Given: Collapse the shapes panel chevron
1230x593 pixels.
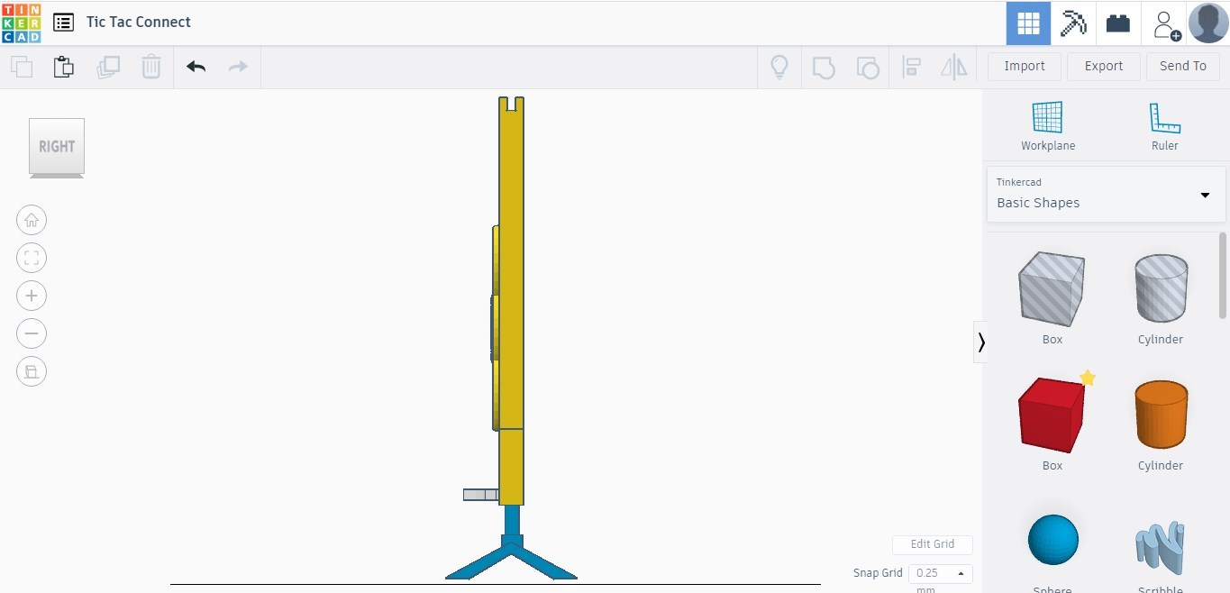Looking at the screenshot, I should click(x=980, y=342).
